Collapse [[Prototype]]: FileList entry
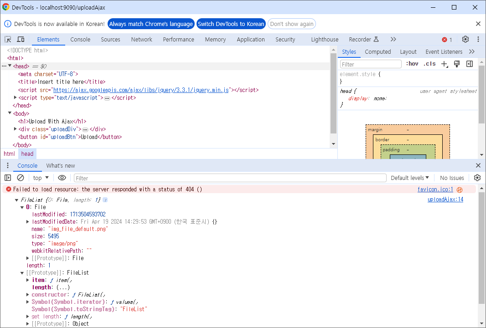486x328 pixels. (22, 273)
